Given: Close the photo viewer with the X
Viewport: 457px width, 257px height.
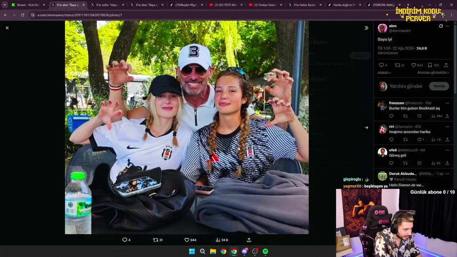Looking at the screenshot, I should pos(7,28).
